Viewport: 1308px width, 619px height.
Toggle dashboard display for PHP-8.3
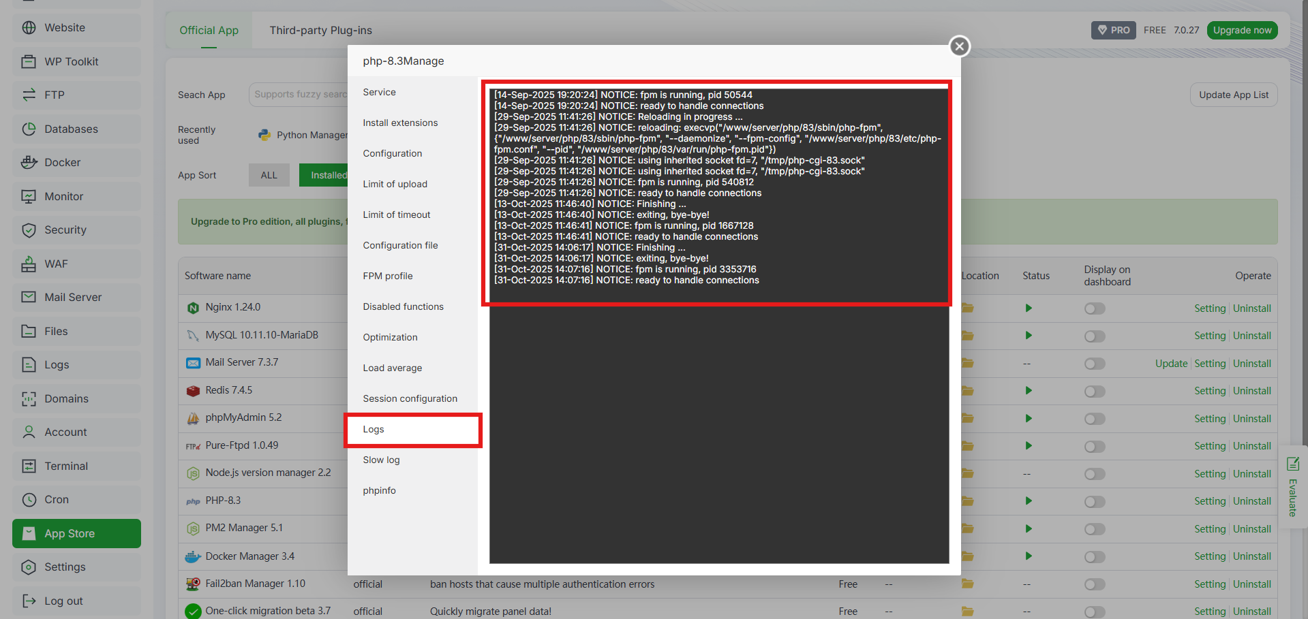[x=1095, y=502]
